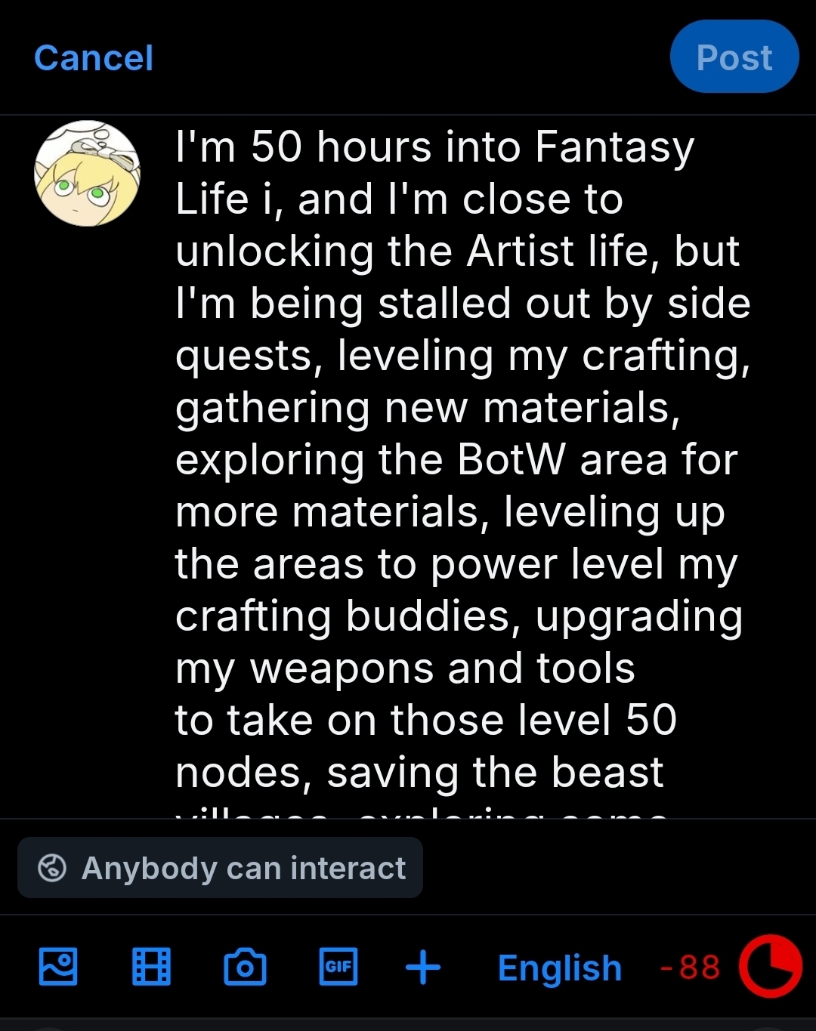Tap the profile avatar beside the post

[87, 173]
